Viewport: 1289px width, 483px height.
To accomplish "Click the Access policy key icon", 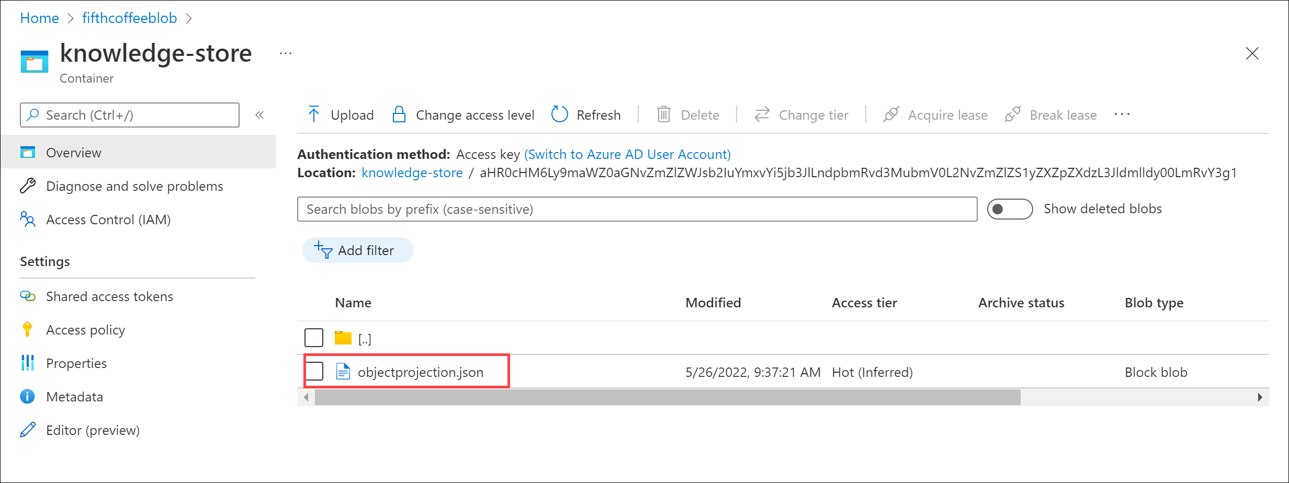I will (x=28, y=329).
